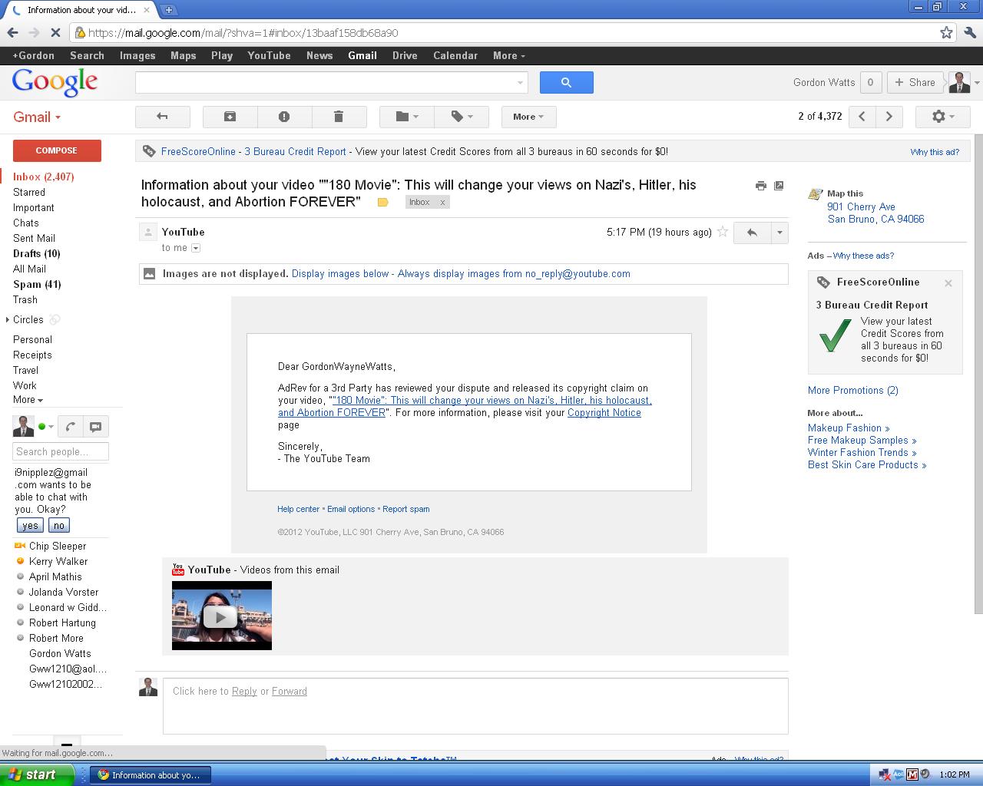The height and width of the screenshot is (786, 983).
Task: Click the chat bubble icon in chat panel
Action: tap(96, 427)
